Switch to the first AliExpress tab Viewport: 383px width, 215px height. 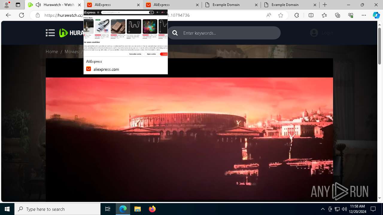click(x=114, y=5)
